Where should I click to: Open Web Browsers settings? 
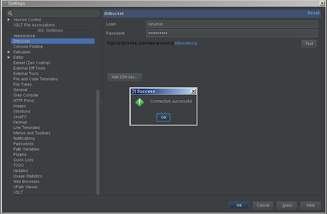click(26, 182)
